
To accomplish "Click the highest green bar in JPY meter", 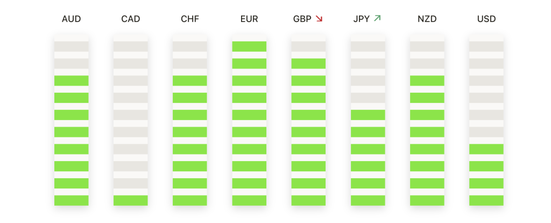I will coord(368,115).
